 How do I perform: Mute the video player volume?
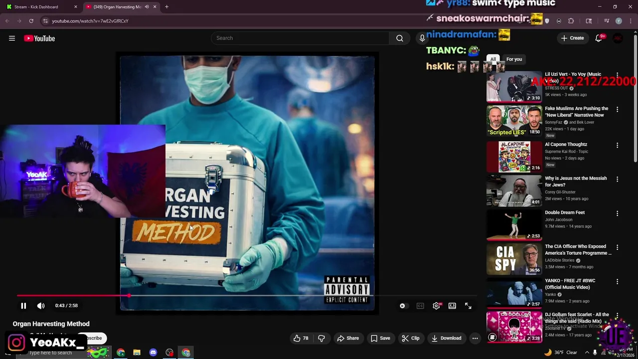[x=41, y=306]
